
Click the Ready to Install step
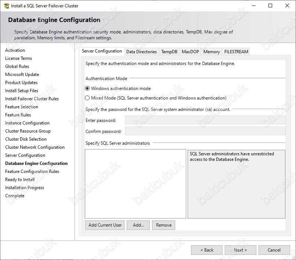click(x=20, y=180)
